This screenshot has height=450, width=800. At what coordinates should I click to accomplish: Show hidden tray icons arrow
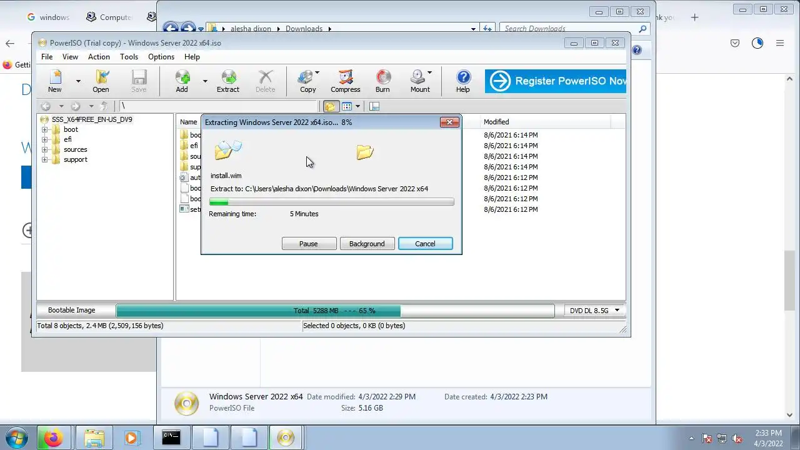click(x=691, y=438)
